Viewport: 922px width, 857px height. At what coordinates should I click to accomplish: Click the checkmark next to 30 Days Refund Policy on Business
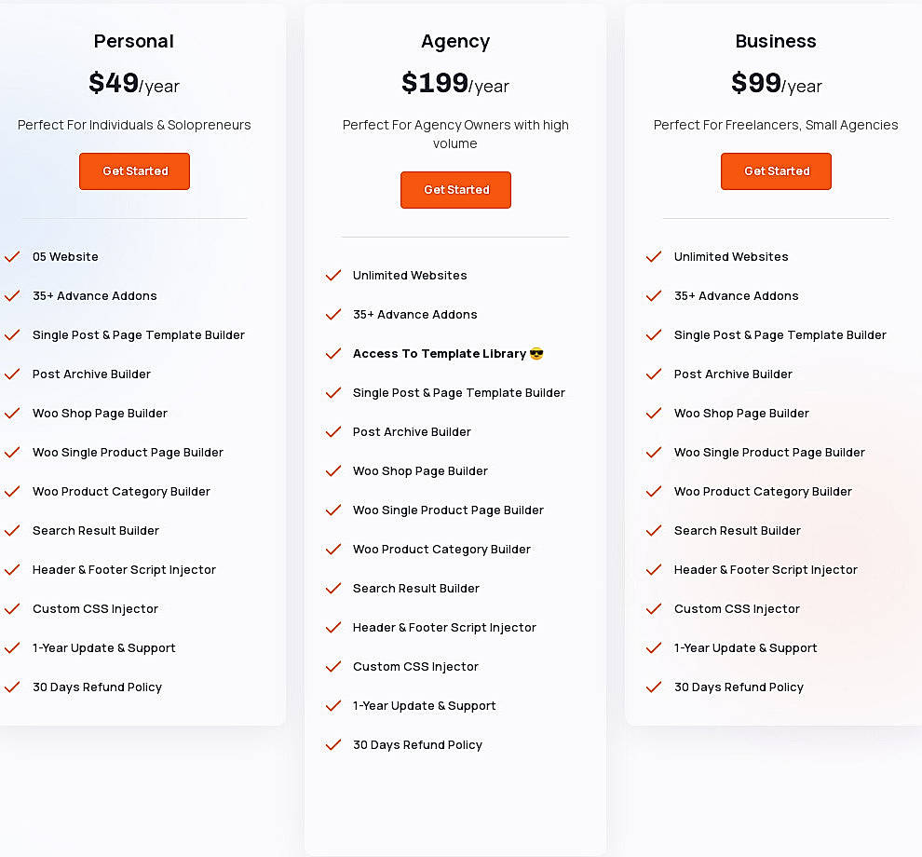click(x=654, y=687)
